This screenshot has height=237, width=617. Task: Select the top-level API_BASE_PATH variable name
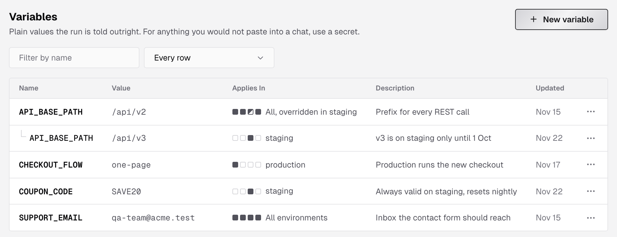pyautogui.click(x=51, y=112)
